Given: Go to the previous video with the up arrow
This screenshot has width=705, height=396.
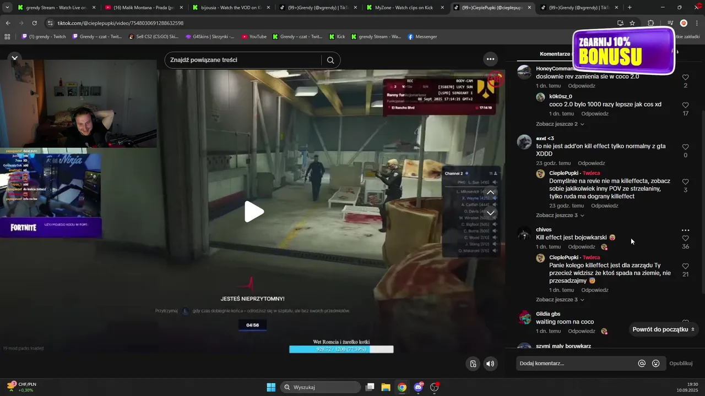Looking at the screenshot, I should click(490, 192).
